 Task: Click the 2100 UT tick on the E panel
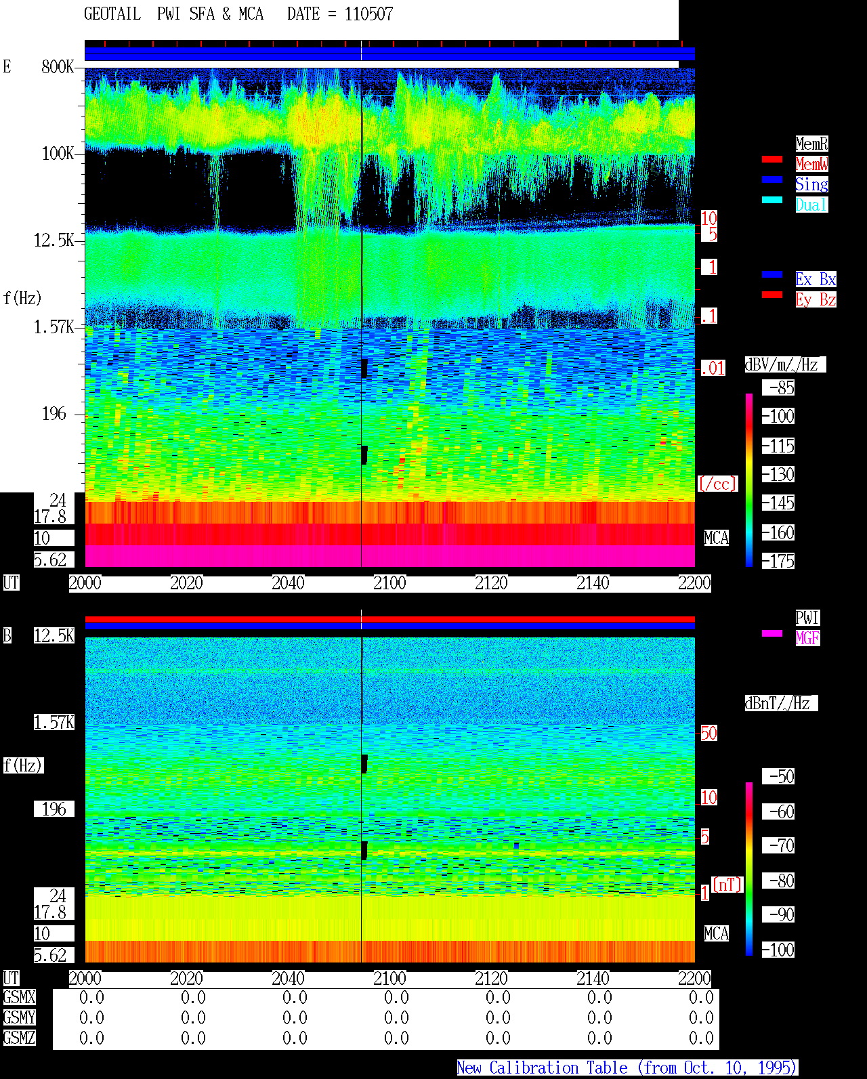(389, 583)
